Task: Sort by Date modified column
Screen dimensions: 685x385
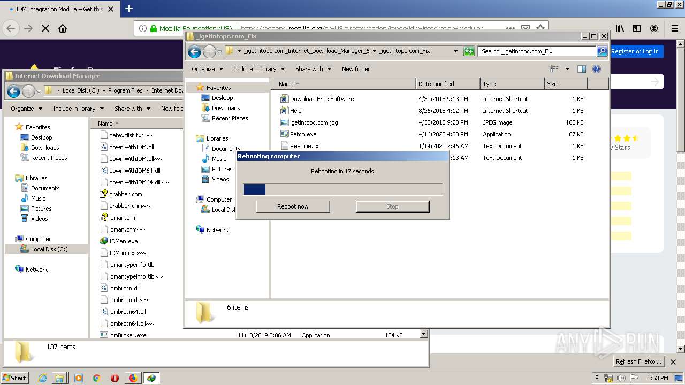Action: coord(447,84)
